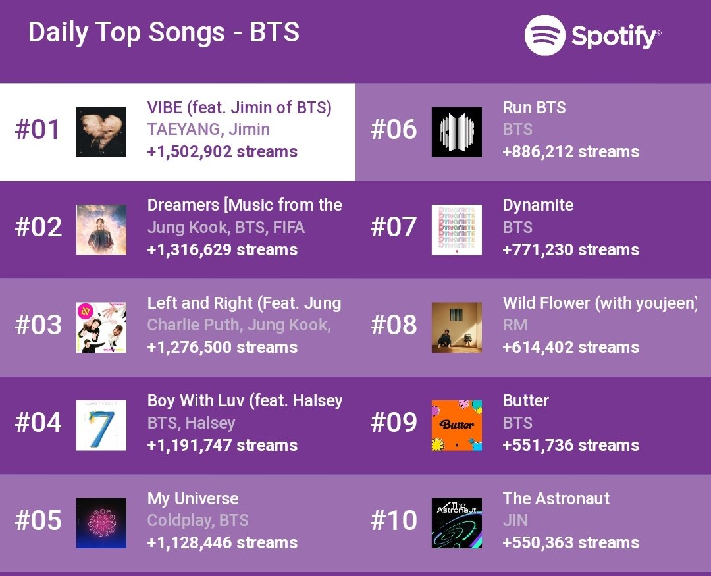Open the VIBE album cover thumbnail
The image size is (711, 576).
pyautogui.click(x=101, y=132)
